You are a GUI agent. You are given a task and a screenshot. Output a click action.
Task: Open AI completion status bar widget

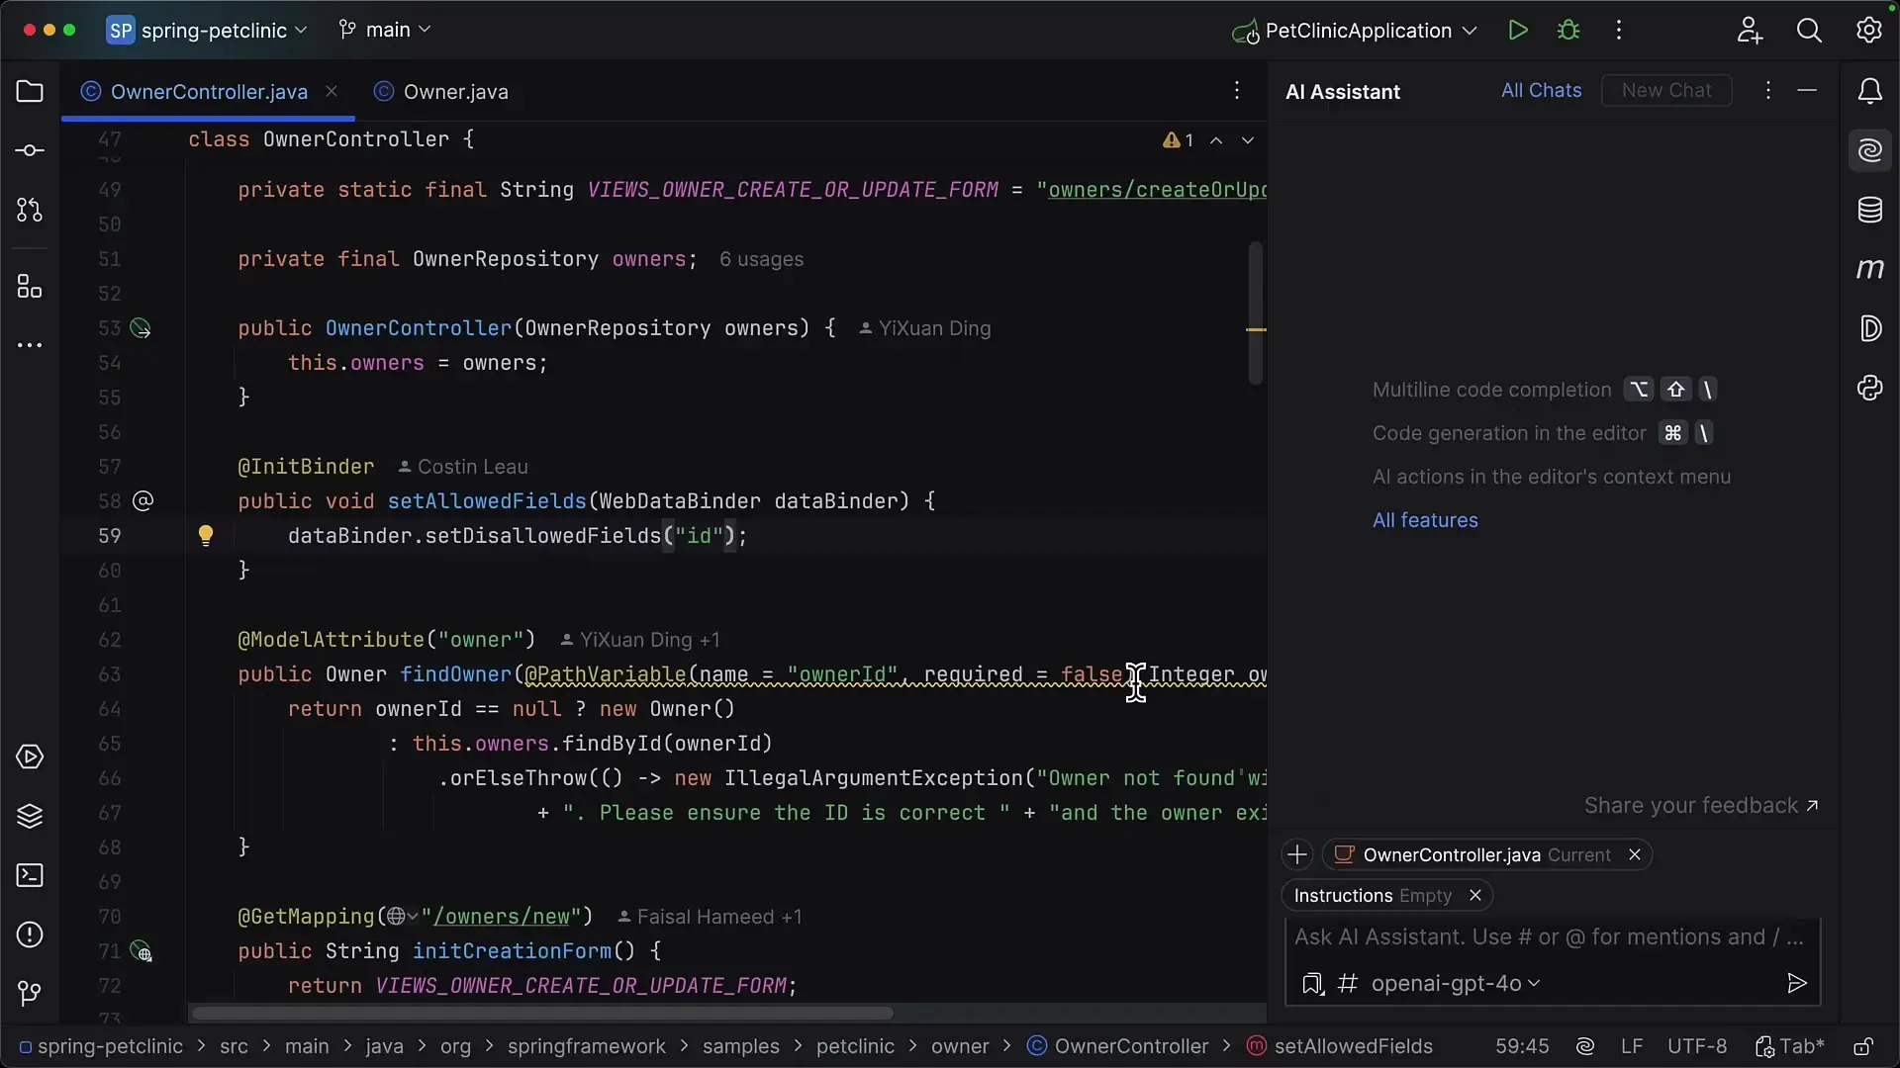click(1585, 1046)
